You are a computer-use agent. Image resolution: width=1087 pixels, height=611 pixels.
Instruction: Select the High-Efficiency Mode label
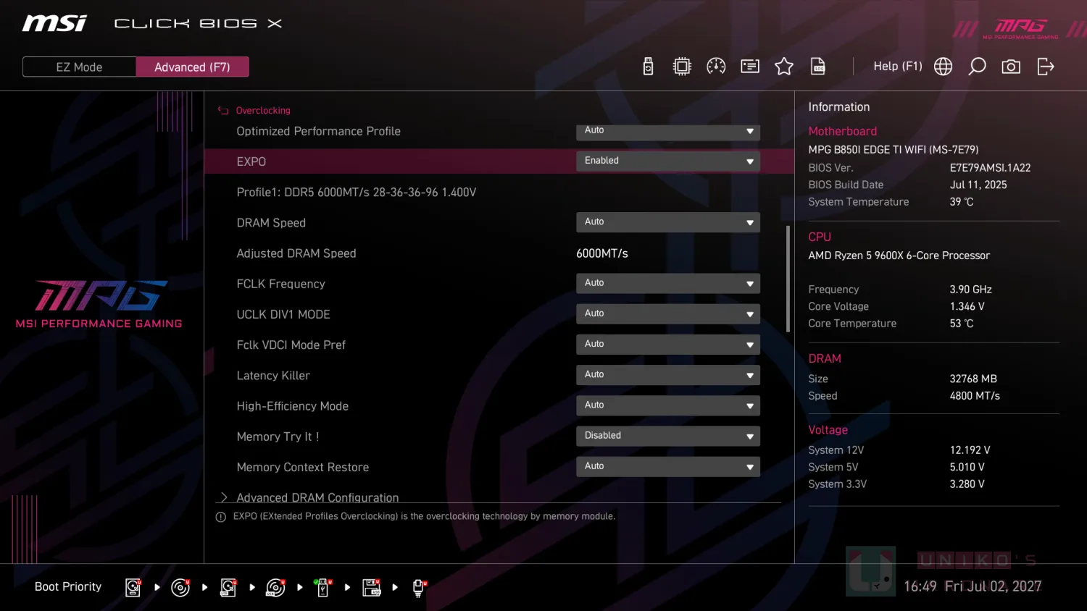293,406
